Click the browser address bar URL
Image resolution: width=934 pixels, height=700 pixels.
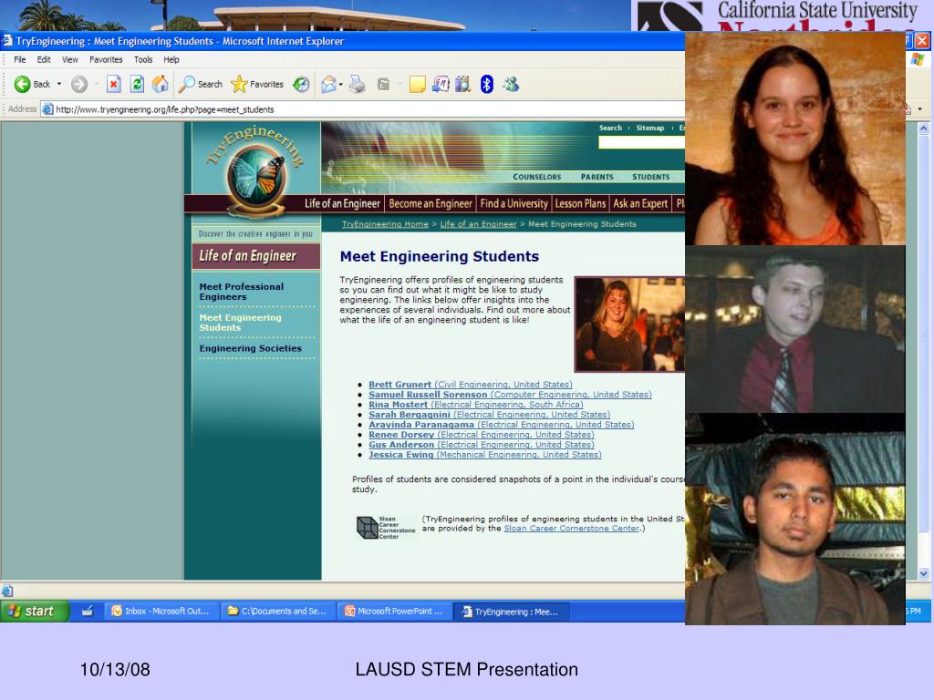[x=165, y=109]
